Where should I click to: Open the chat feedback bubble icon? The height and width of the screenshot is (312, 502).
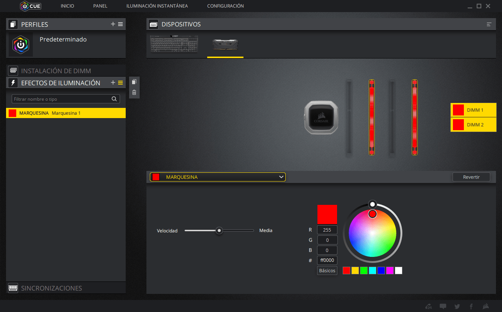(443, 306)
